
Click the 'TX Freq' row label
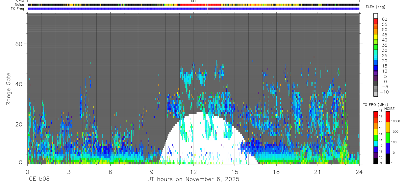(x=17, y=9)
